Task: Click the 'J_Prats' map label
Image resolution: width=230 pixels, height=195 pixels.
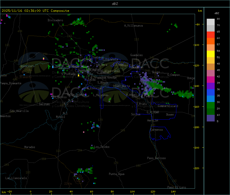Action: coord(141,104)
